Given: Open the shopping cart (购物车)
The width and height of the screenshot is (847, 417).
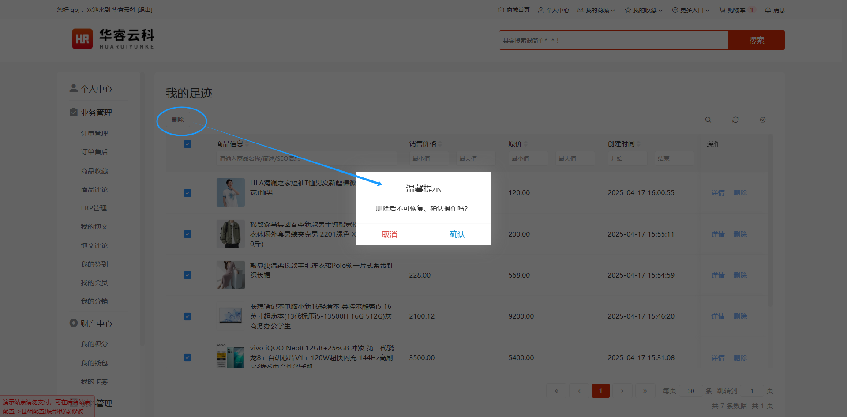Looking at the screenshot, I should click(732, 10).
